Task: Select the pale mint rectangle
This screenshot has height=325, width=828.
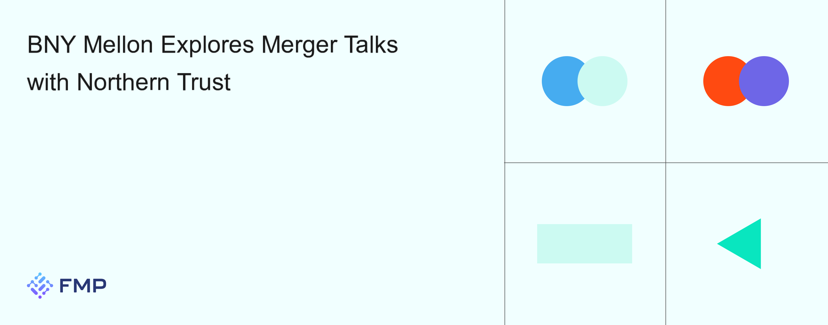Action: (x=584, y=244)
